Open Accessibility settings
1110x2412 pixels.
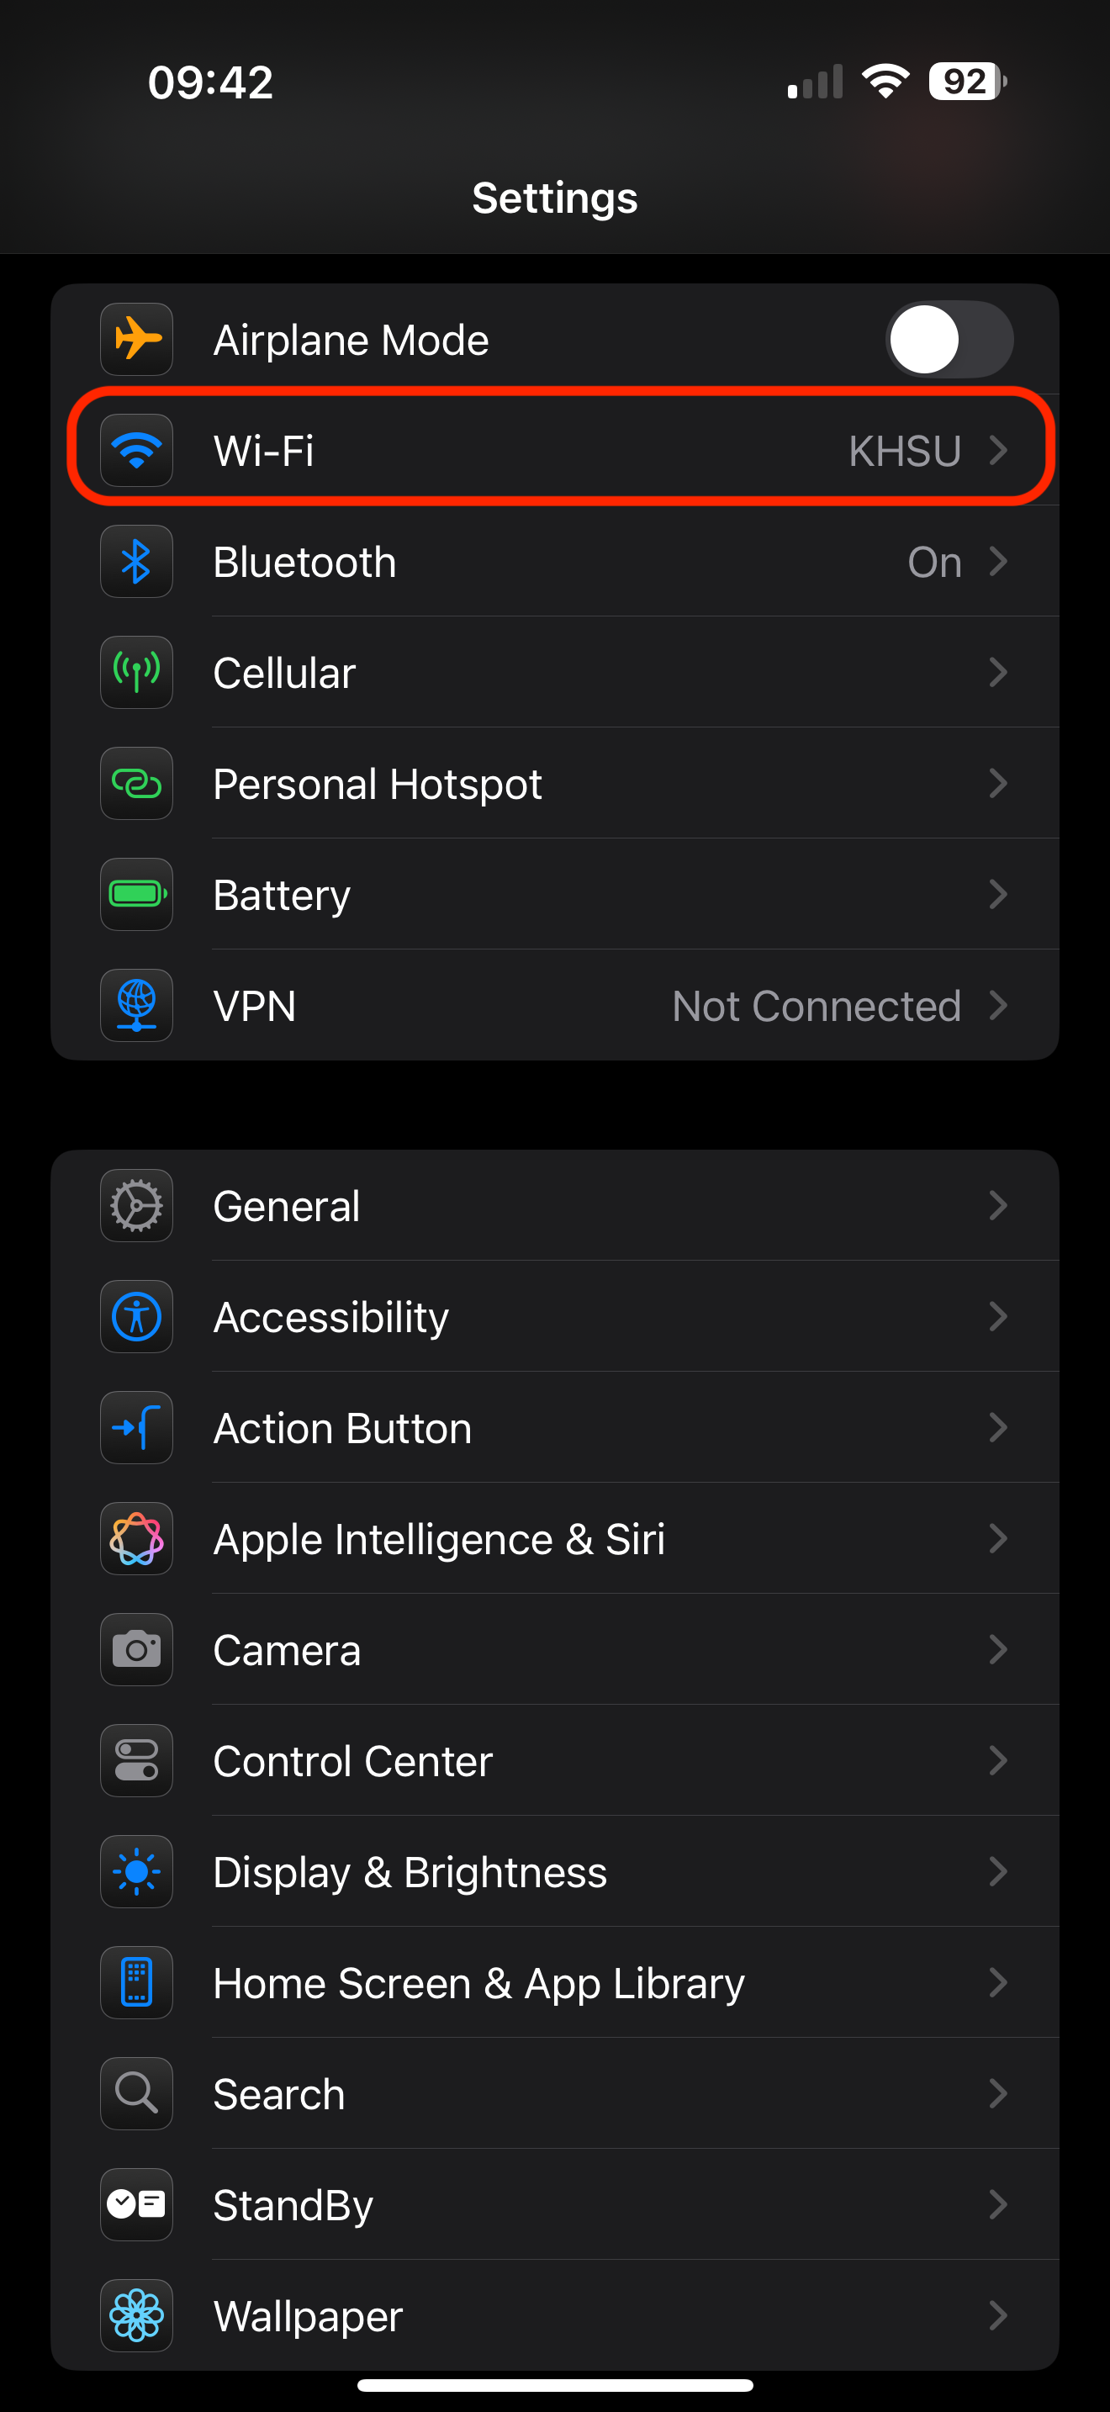(555, 1316)
